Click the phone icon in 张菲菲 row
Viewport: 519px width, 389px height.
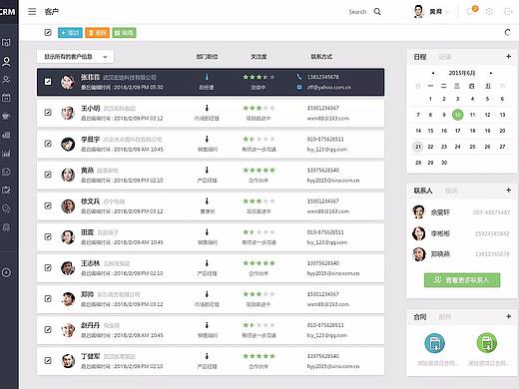point(298,77)
